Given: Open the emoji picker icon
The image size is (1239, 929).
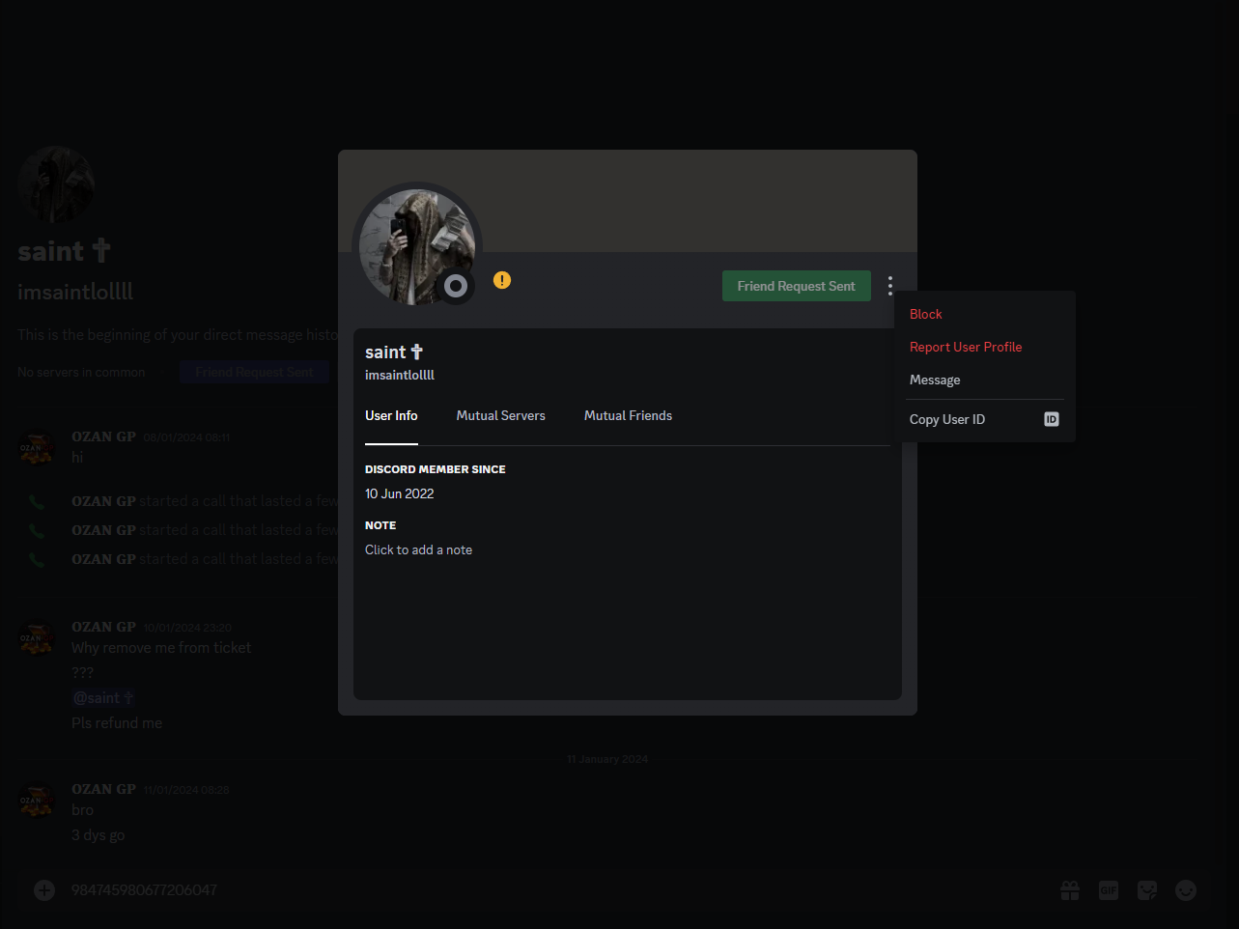Looking at the screenshot, I should pyautogui.click(x=1186, y=890).
